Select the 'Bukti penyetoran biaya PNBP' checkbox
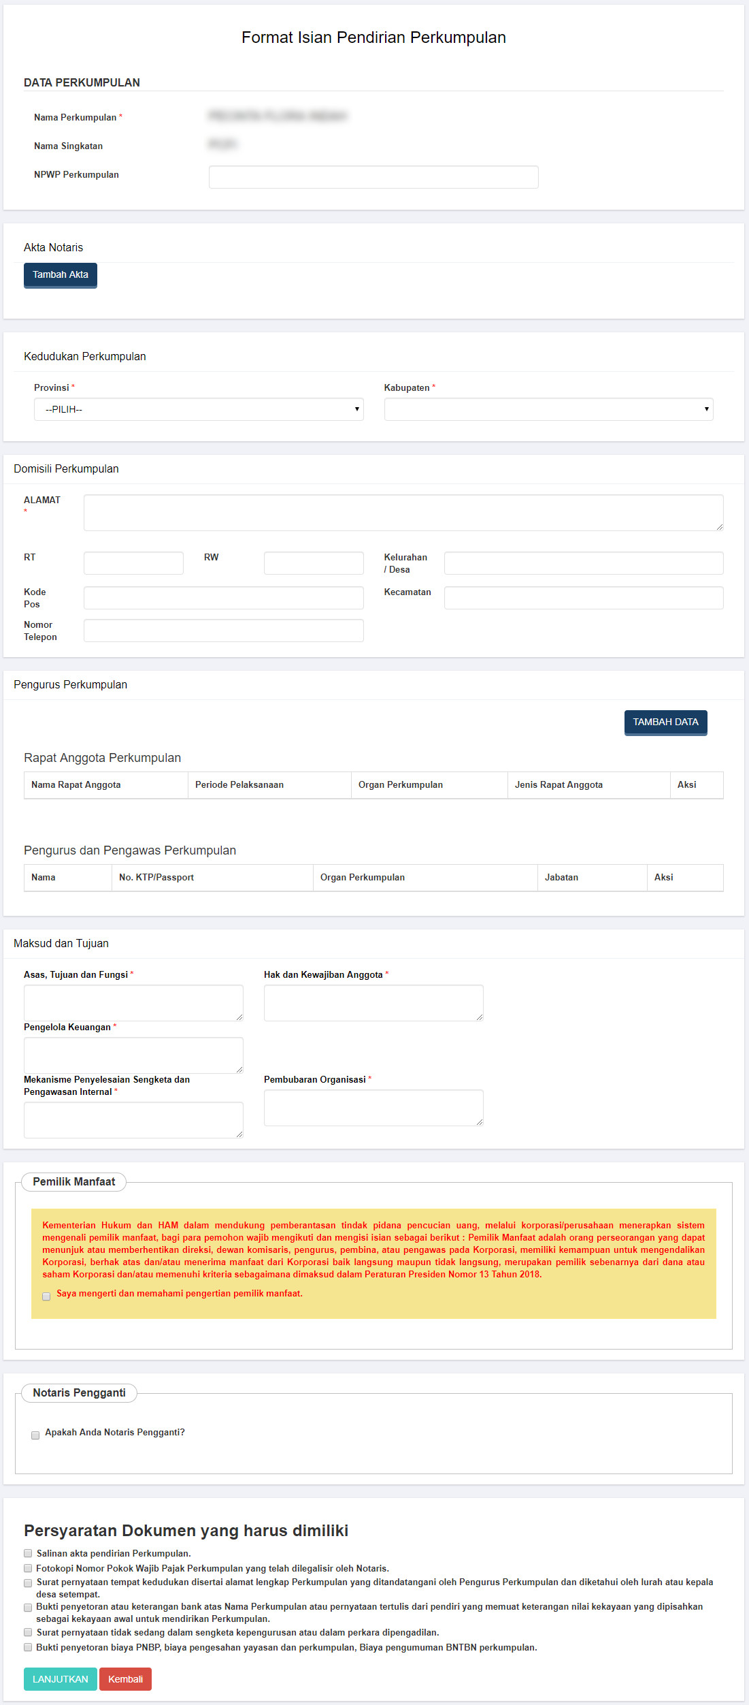Image resolution: width=749 pixels, height=1705 pixels. tap(28, 1647)
